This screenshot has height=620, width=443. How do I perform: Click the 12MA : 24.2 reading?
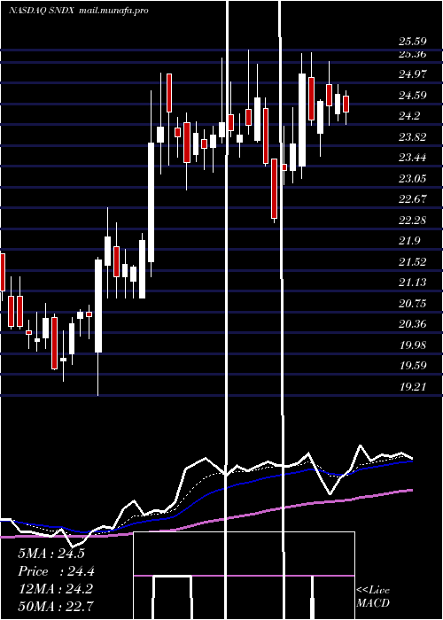click(x=55, y=589)
